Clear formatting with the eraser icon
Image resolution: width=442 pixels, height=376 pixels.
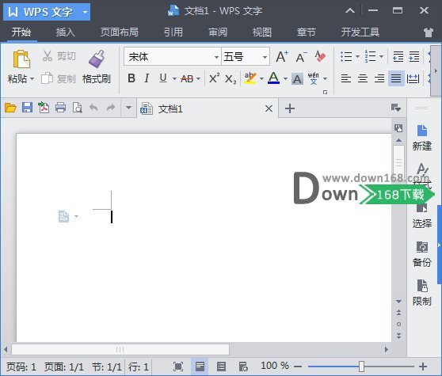pyautogui.click(x=320, y=56)
